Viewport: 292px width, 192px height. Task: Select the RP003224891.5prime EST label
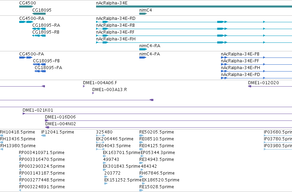[42, 187]
